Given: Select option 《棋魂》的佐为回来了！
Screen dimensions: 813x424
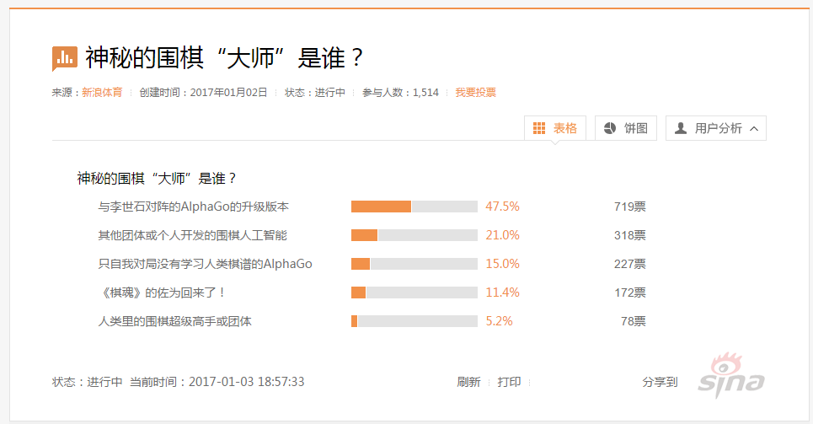Looking at the screenshot, I should click(162, 293).
